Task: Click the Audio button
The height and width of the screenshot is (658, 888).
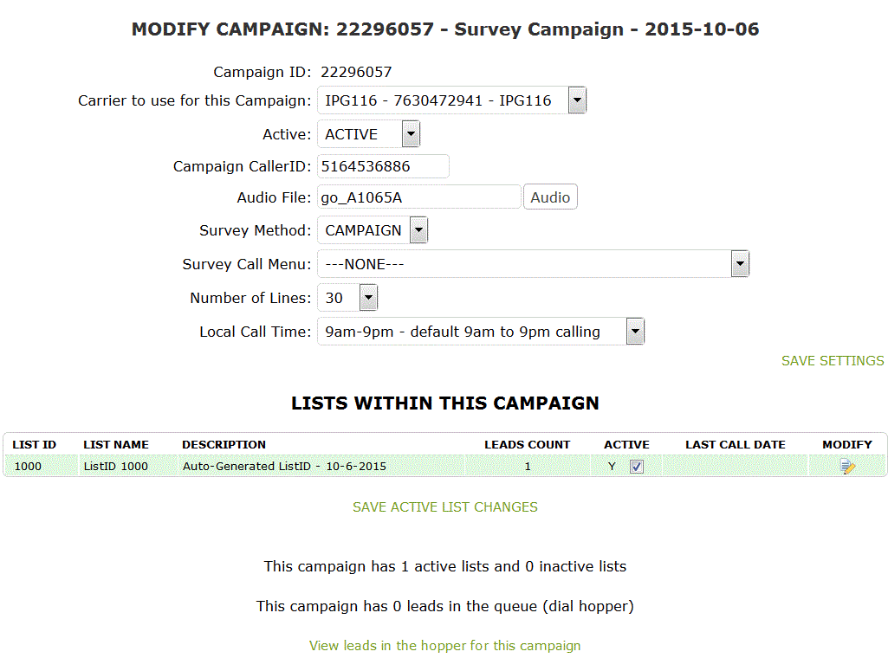Action: [550, 197]
